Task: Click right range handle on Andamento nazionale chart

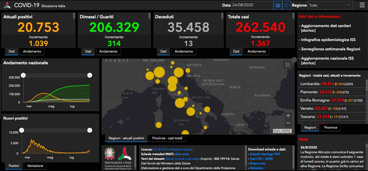Action: 89,75
